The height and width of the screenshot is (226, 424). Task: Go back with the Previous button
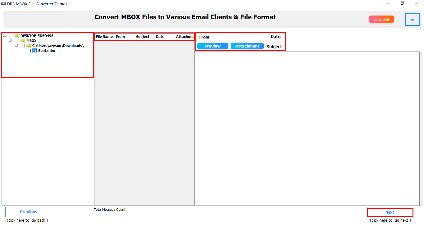click(x=29, y=212)
